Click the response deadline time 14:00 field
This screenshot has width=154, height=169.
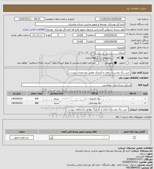tap(80, 35)
